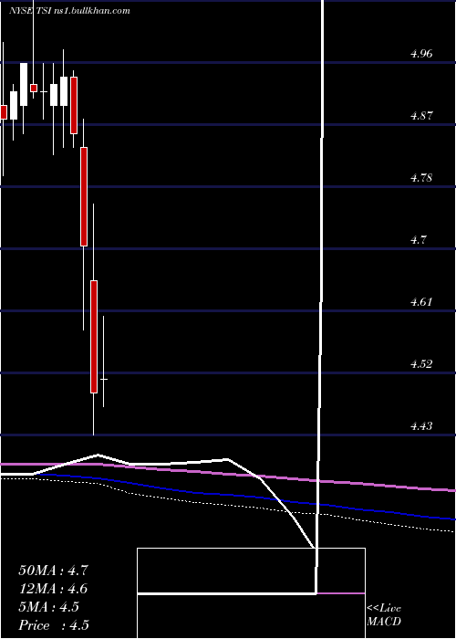Select the 4.96 price axis label
The width and height of the screenshot is (456, 639).
point(421,54)
